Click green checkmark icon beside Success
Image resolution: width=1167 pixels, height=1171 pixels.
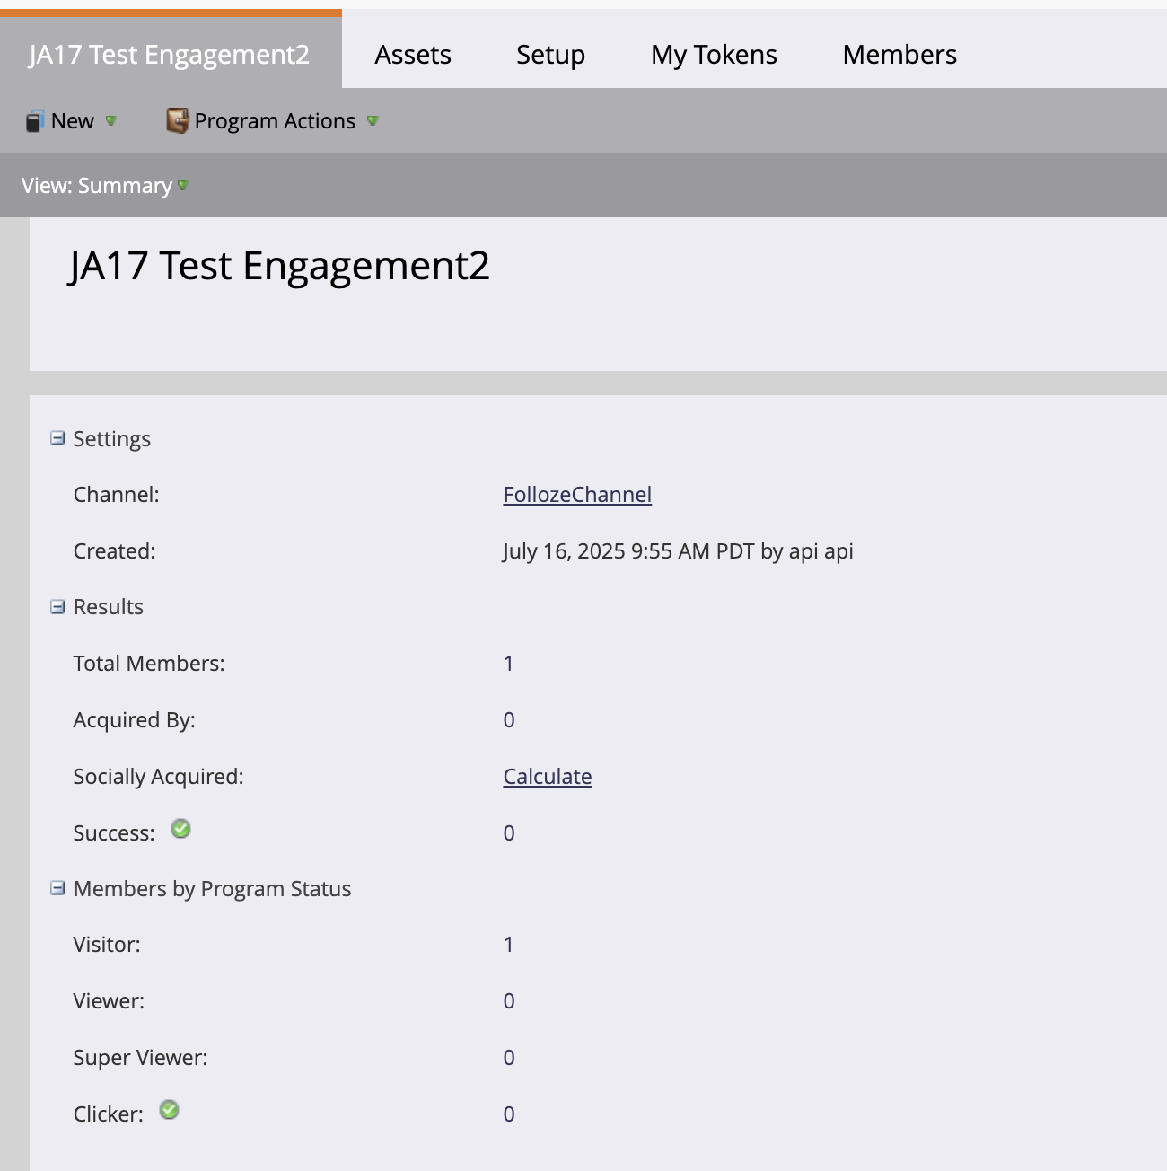click(x=180, y=829)
